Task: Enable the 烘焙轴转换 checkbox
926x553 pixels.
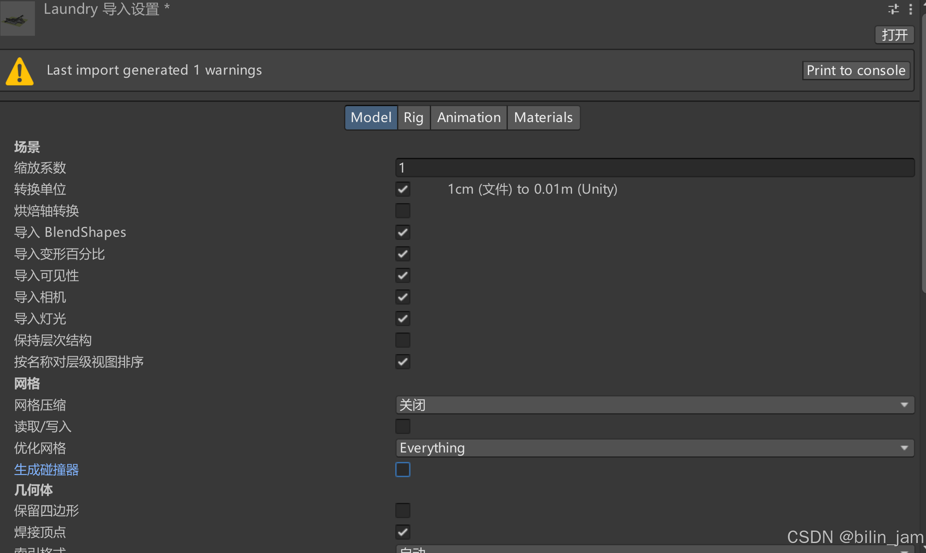Action: [403, 211]
